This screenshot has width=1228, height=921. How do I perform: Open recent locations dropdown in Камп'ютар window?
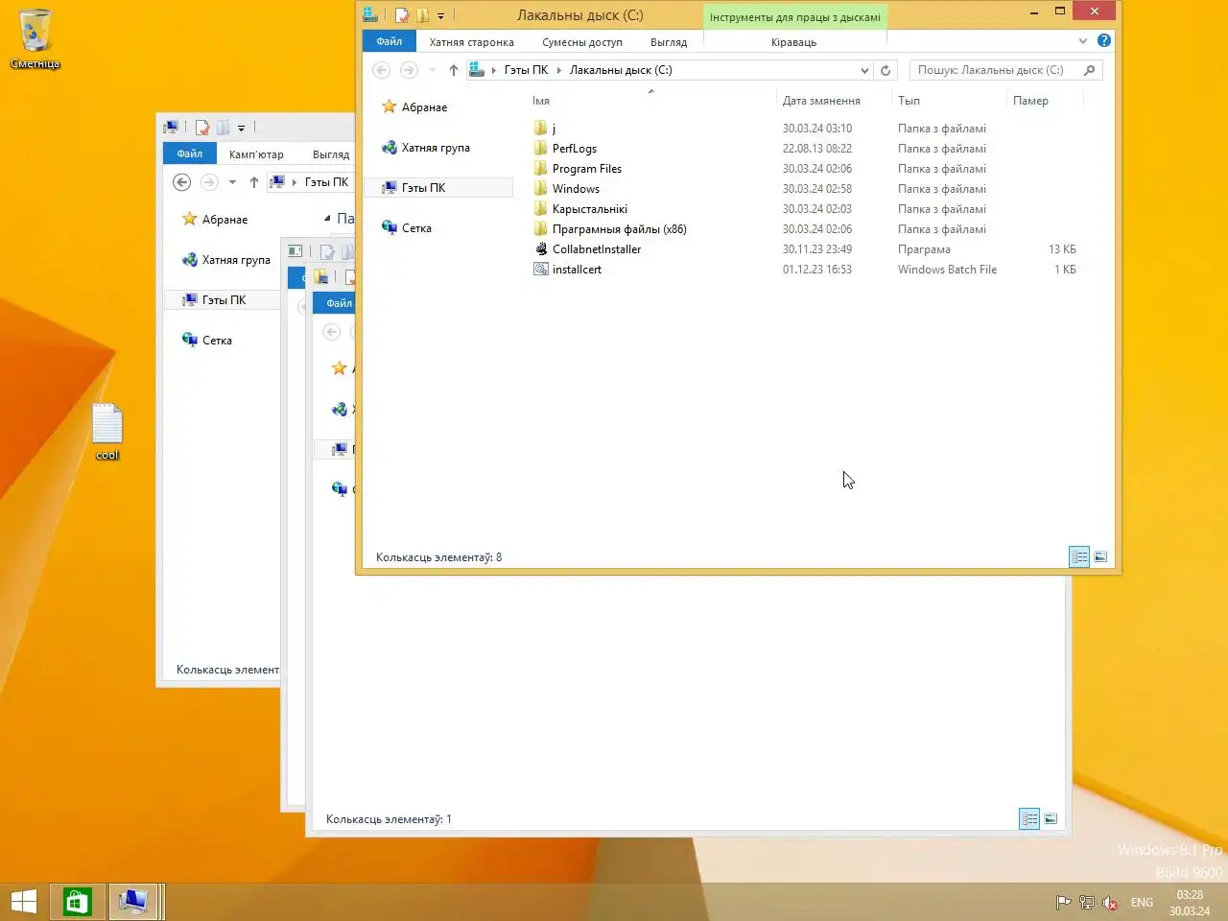point(232,182)
